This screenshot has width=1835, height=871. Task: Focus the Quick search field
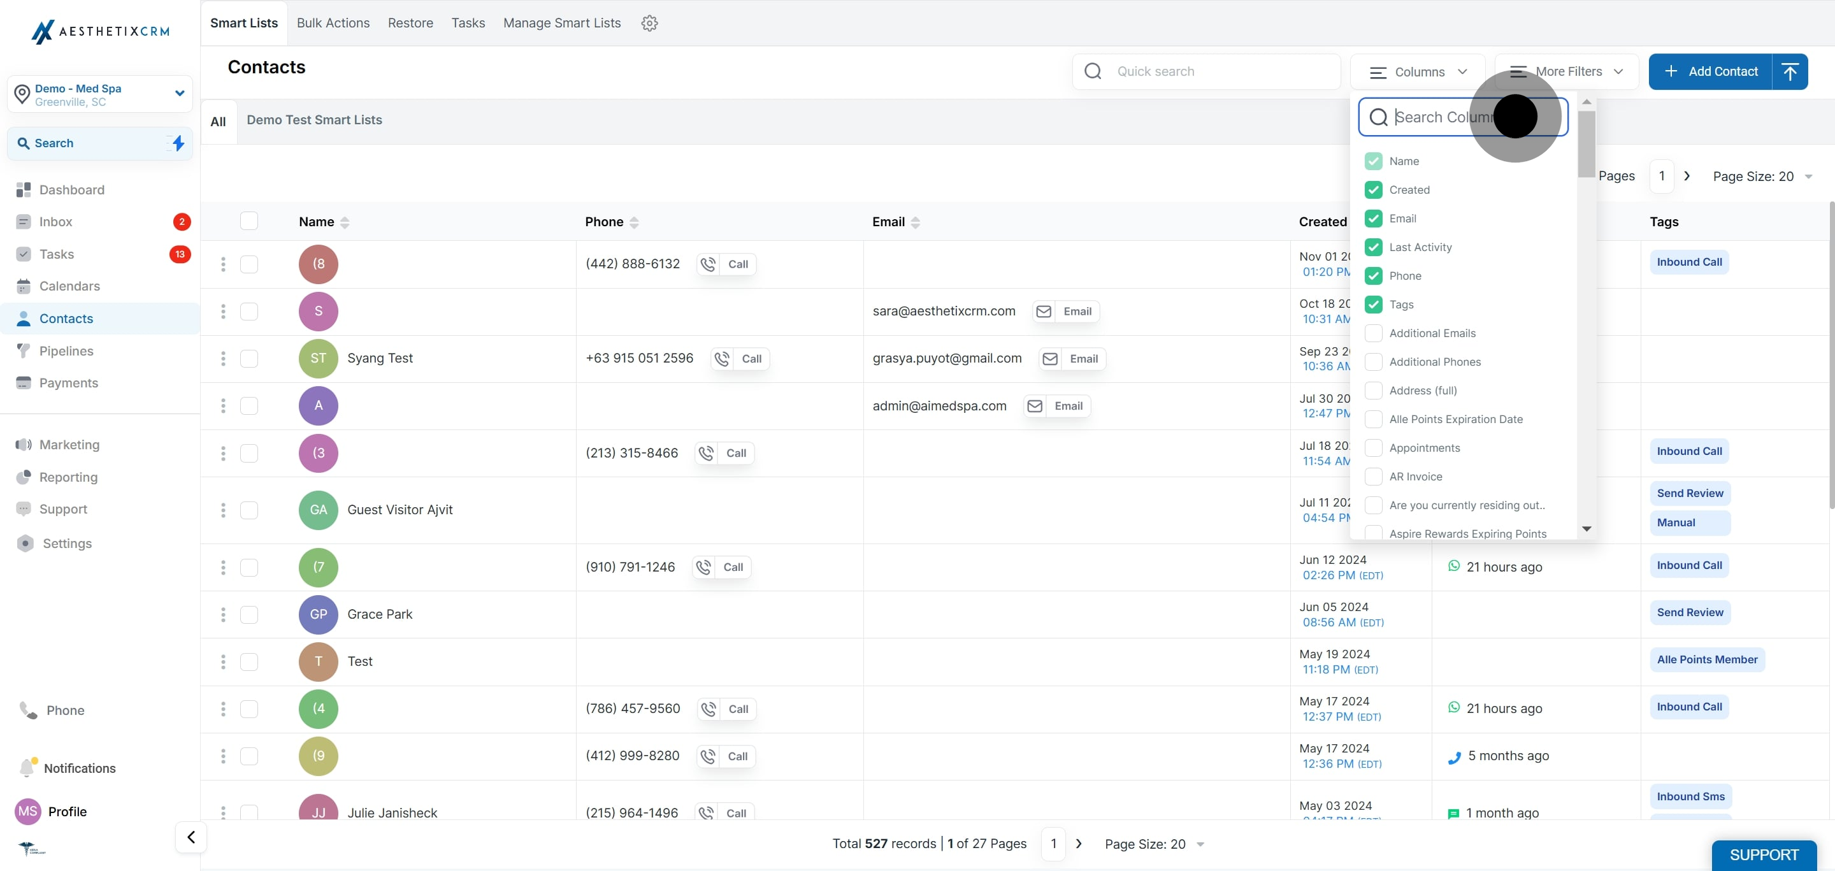pos(1206,71)
